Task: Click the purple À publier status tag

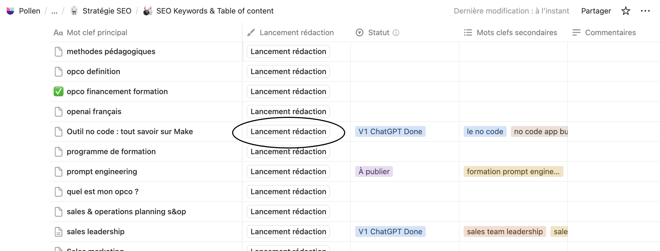Action: point(374,171)
